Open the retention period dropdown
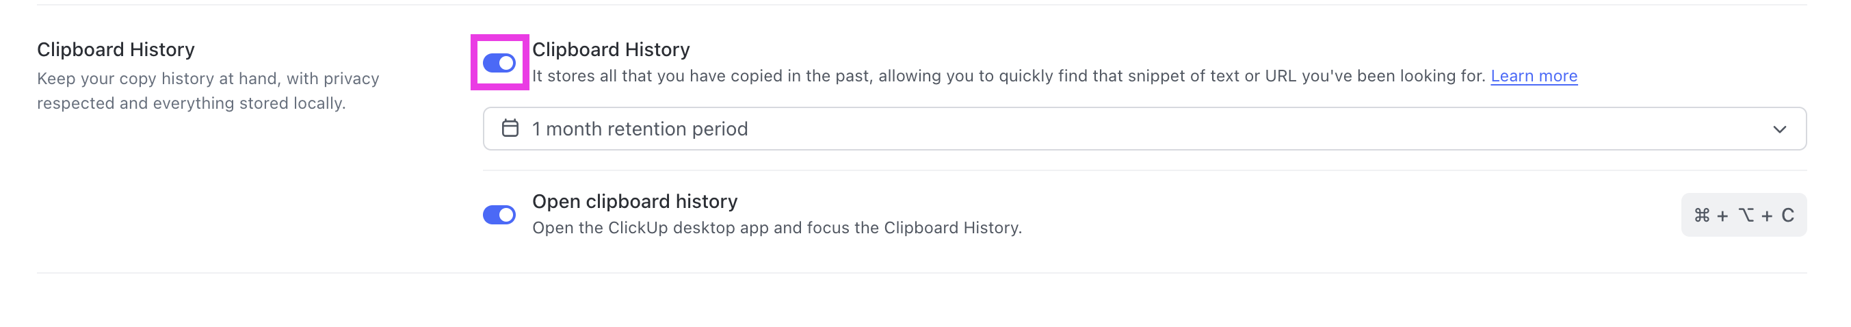This screenshot has width=1851, height=327. pos(1144,129)
